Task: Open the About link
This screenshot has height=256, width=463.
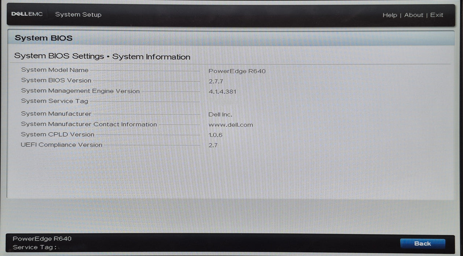Action: (x=414, y=15)
